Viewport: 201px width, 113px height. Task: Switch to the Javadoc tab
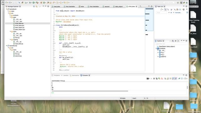point(65,75)
